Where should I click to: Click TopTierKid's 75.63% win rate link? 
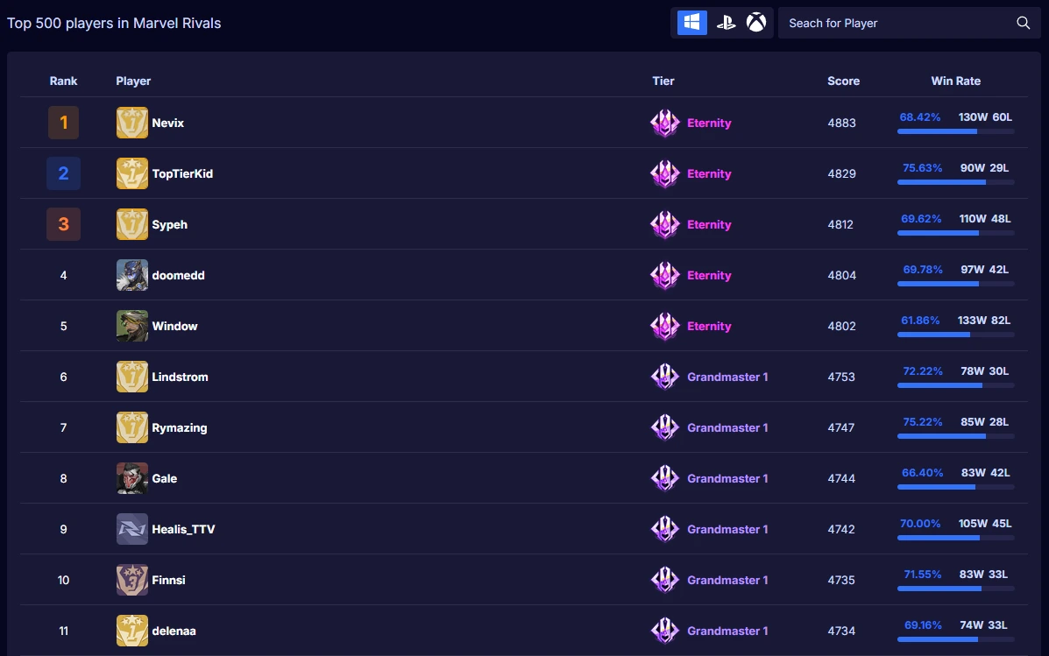click(922, 167)
